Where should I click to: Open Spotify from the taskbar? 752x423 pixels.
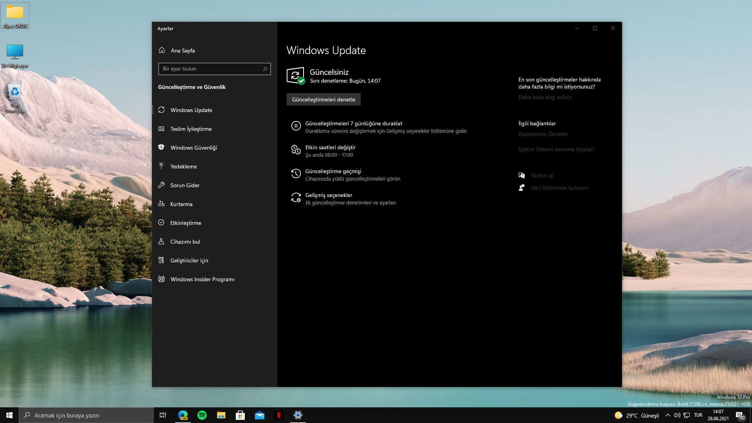[202, 416]
